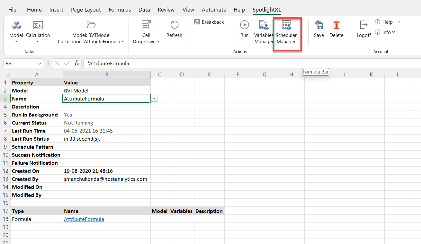This screenshot has width=421, height=244.
Task: Switch to the Insert tab
Action: point(56,10)
